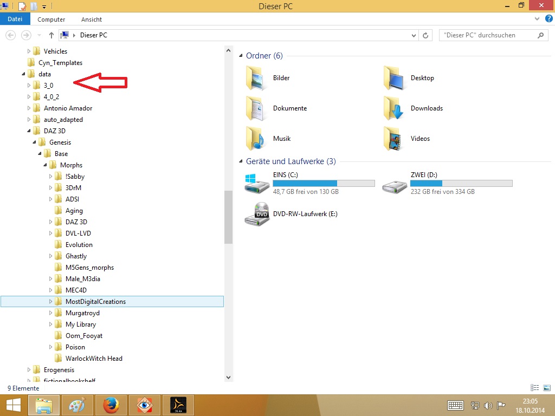Viewport: 555px width, 416px height.
Task: Open Paint from the taskbar
Action: tap(77, 405)
